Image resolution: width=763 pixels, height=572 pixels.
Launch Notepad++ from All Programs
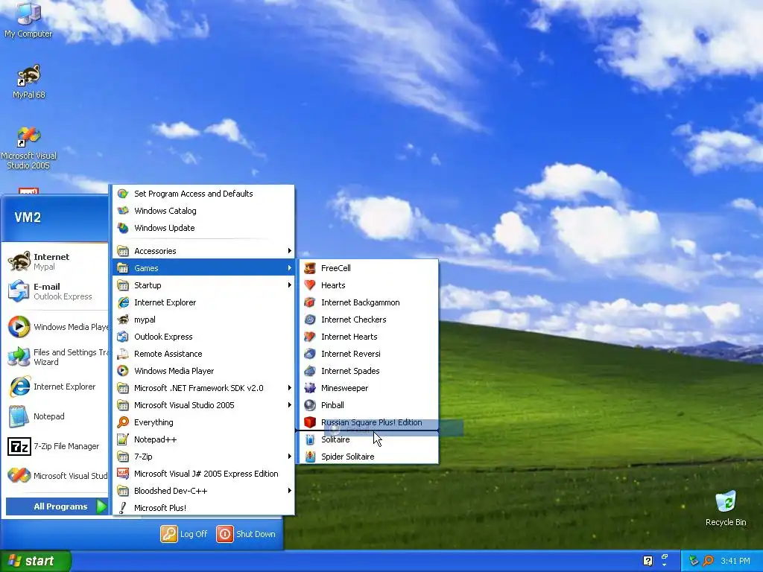tap(203, 439)
